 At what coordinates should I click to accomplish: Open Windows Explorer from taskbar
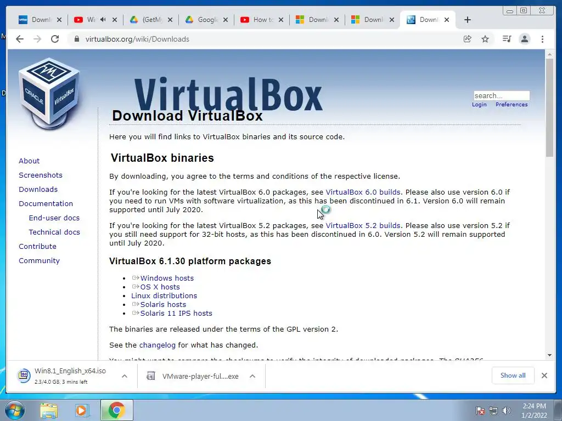(49, 411)
